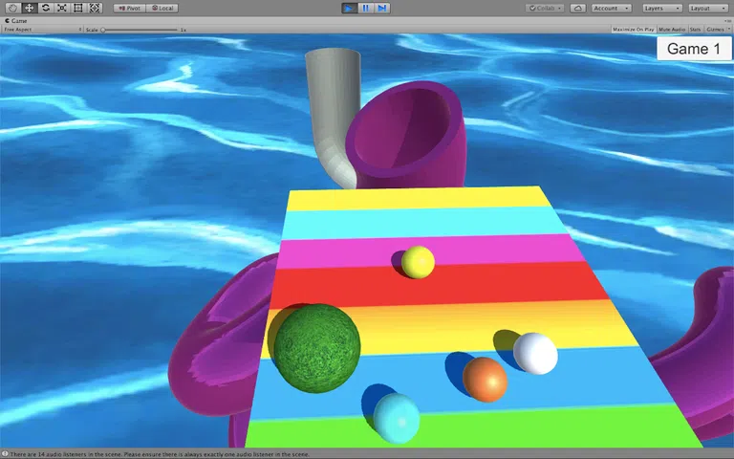The height and width of the screenshot is (459, 734).
Task: Toggle Pivot handle position
Action: [x=130, y=8]
